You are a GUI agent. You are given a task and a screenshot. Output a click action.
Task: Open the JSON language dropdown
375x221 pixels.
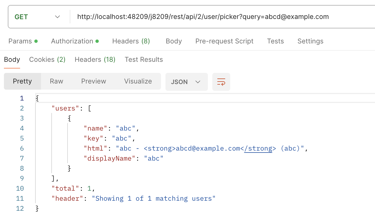coord(186,82)
